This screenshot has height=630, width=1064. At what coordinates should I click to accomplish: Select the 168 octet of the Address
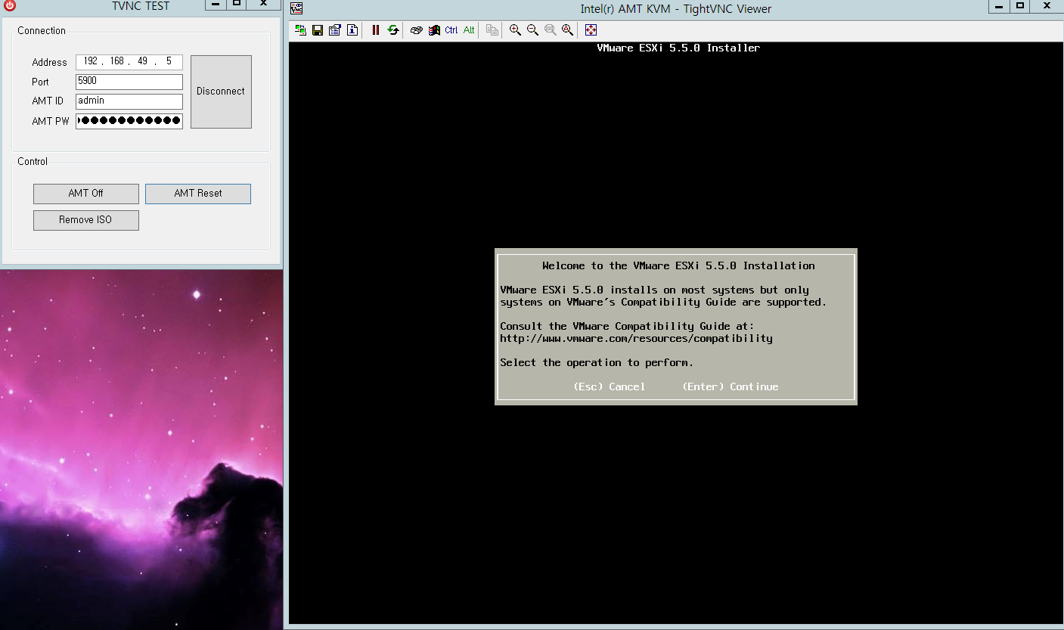[117, 62]
